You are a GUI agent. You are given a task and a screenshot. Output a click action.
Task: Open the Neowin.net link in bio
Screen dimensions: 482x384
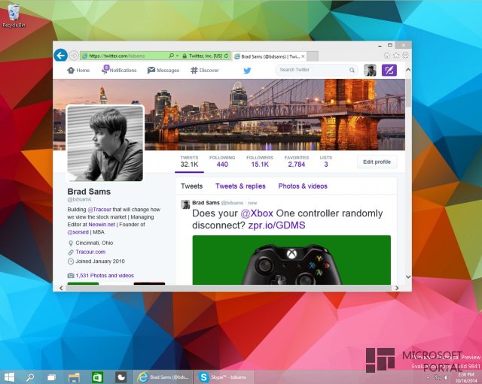coord(102,225)
